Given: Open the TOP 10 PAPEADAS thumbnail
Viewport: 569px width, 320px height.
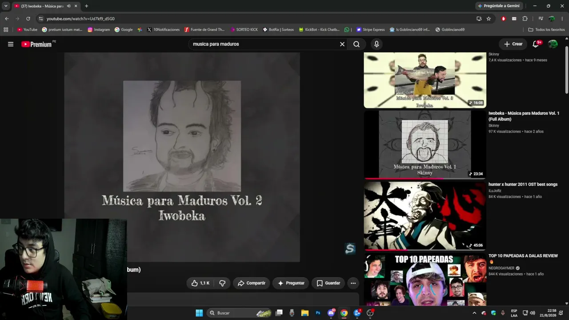Looking at the screenshot, I should pyautogui.click(x=425, y=279).
